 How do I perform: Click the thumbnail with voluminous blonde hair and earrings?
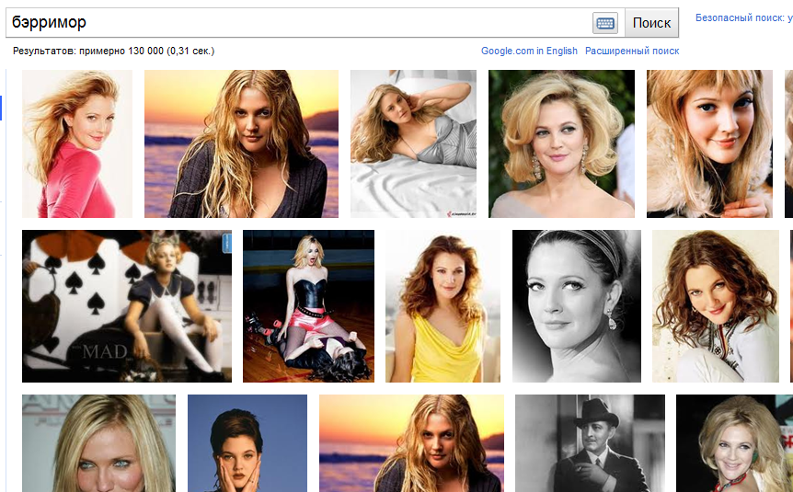tap(561, 143)
